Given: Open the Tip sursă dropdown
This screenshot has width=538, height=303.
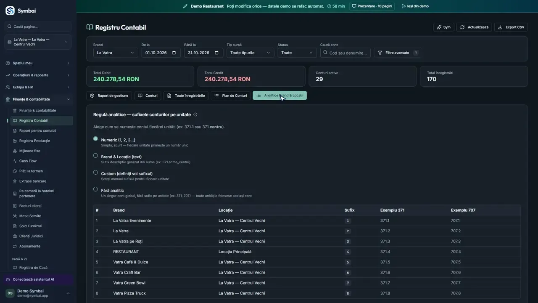Looking at the screenshot, I should tap(251, 53).
